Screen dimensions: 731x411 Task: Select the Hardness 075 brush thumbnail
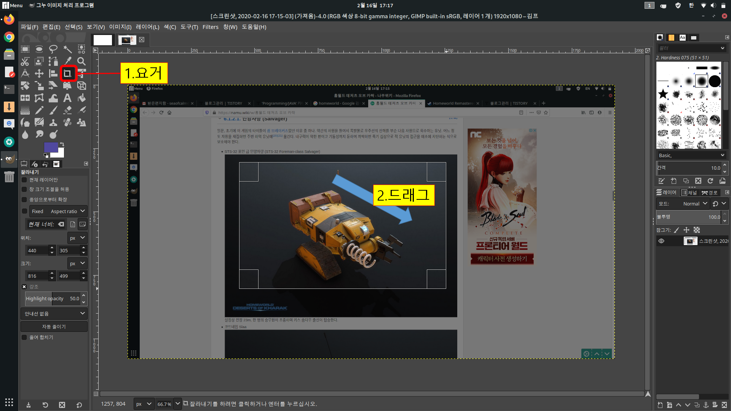pos(702,81)
